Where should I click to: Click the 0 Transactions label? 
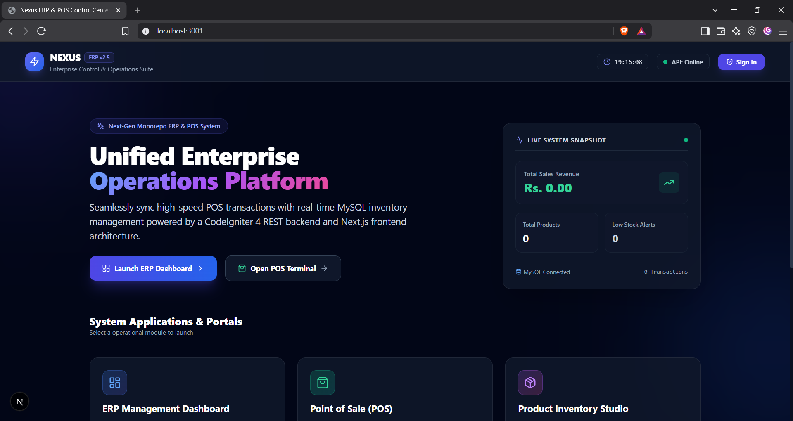666,272
